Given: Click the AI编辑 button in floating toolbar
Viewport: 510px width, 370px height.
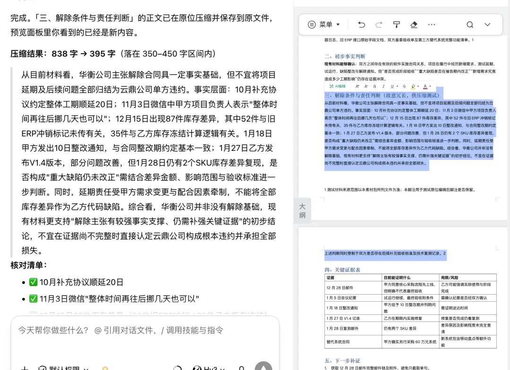Looking at the screenshot, I should click(338, 86).
